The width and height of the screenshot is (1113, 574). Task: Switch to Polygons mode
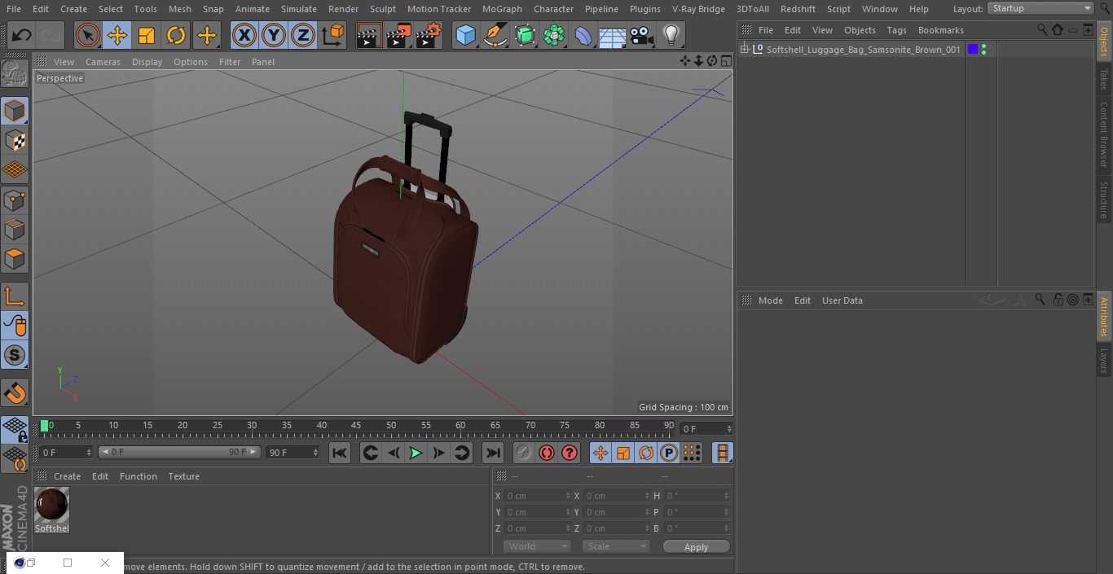pos(15,259)
